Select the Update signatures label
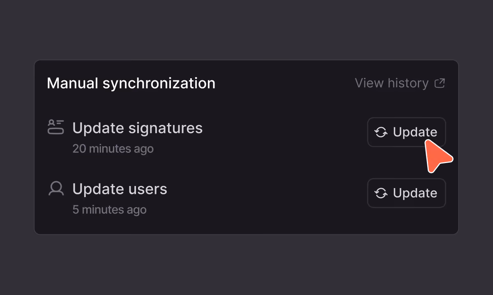The width and height of the screenshot is (493, 295). (x=138, y=128)
